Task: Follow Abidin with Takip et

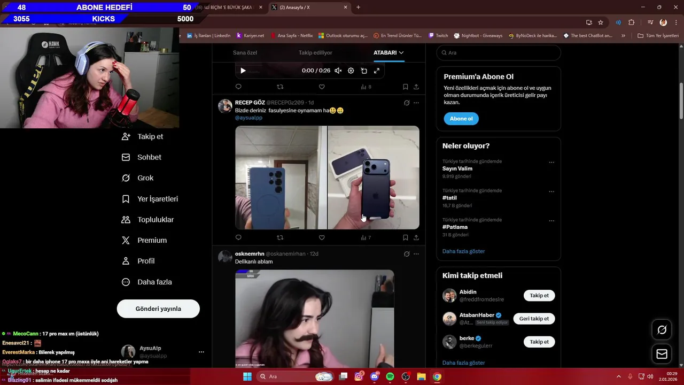Action: (x=539, y=296)
